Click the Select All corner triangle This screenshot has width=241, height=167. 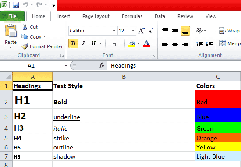tap(6, 76)
